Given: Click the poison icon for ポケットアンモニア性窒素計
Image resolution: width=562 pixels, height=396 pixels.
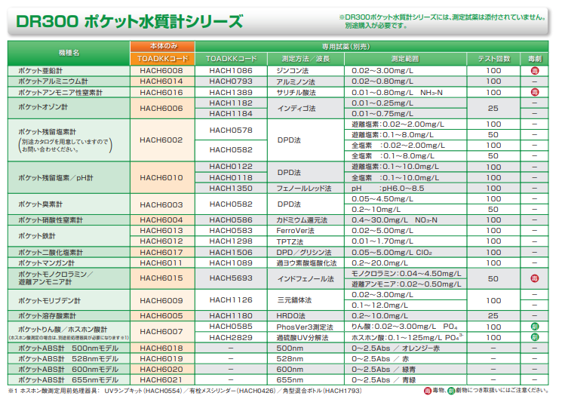Looking at the screenshot, I should pos(534,92).
